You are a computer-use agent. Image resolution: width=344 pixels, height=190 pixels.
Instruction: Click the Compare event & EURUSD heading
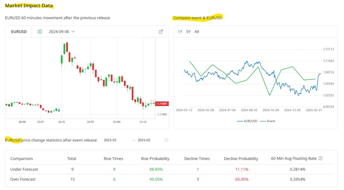coord(198,18)
